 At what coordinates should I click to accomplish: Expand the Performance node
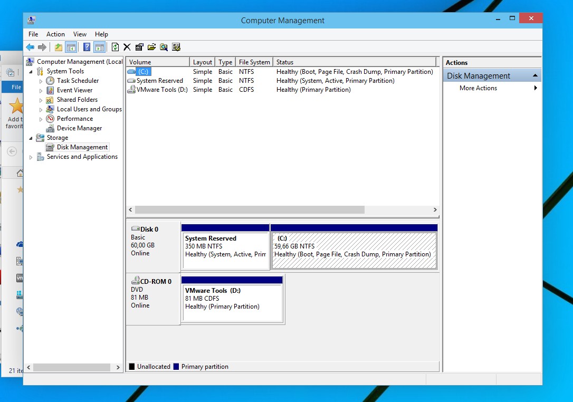41,119
